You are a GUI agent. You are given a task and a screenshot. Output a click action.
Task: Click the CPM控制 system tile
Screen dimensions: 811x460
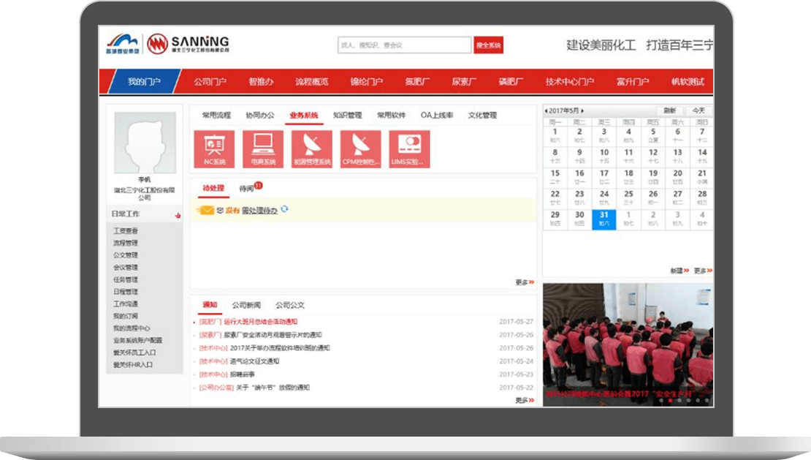[361, 149]
